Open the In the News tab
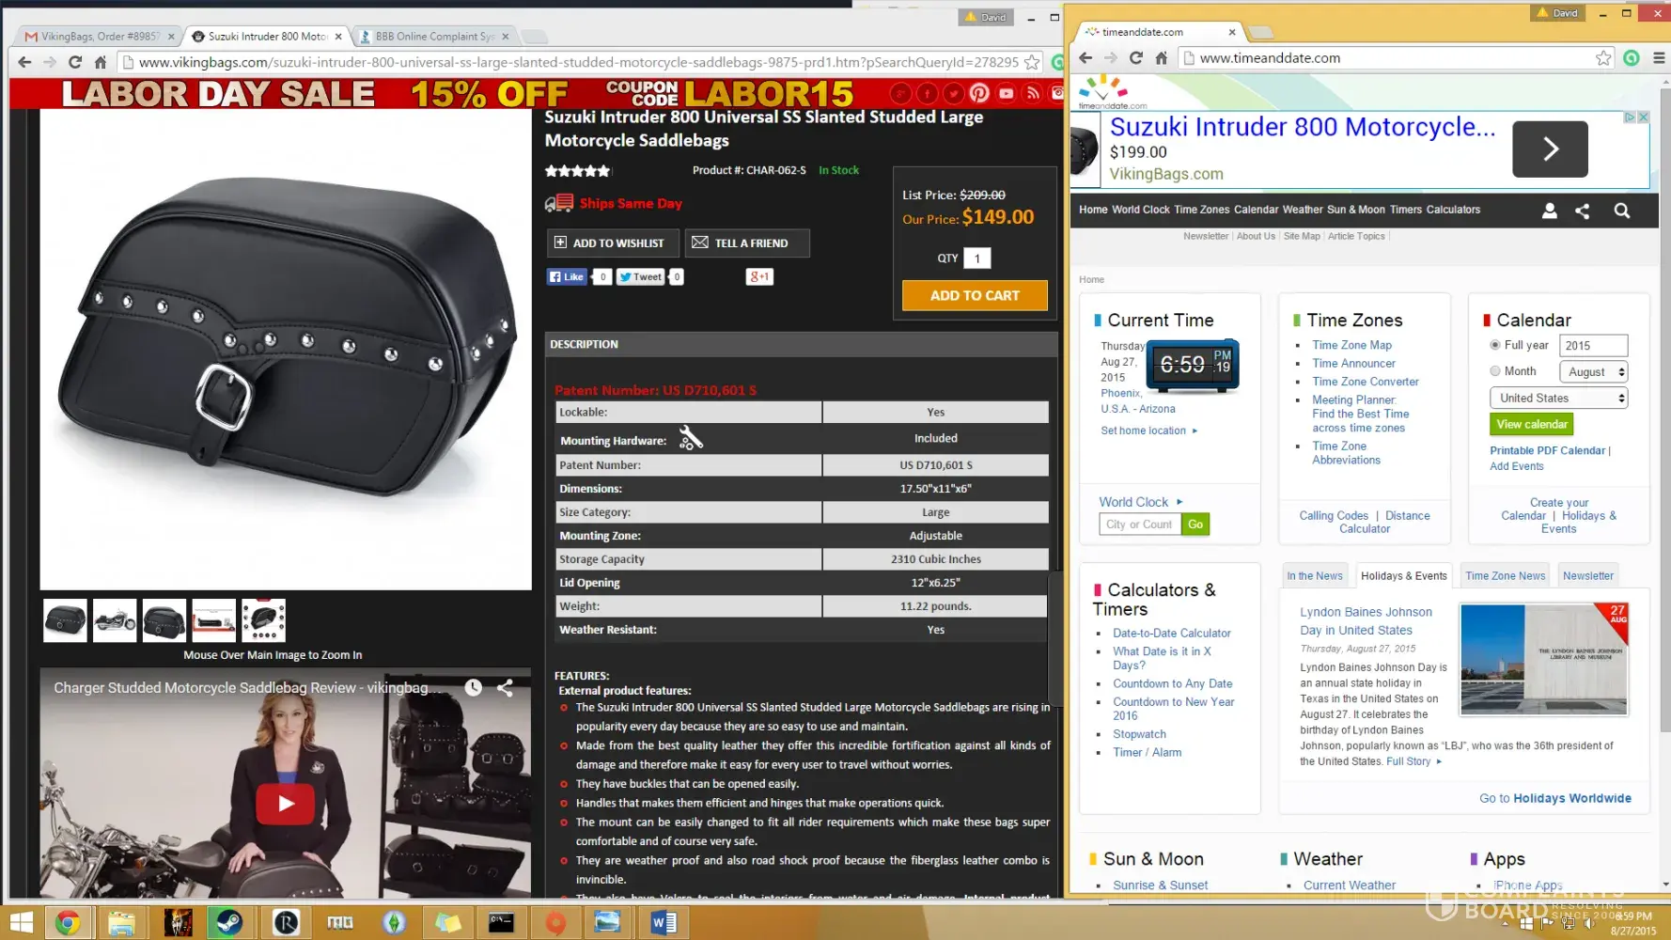The image size is (1671, 940). pyautogui.click(x=1315, y=576)
